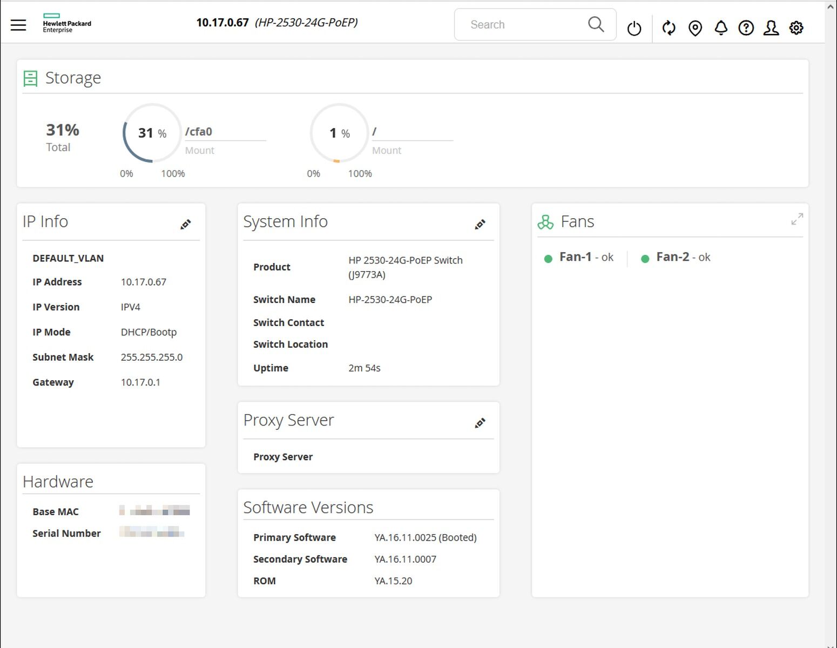Click the Fan-2 - ok label

tap(683, 257)
